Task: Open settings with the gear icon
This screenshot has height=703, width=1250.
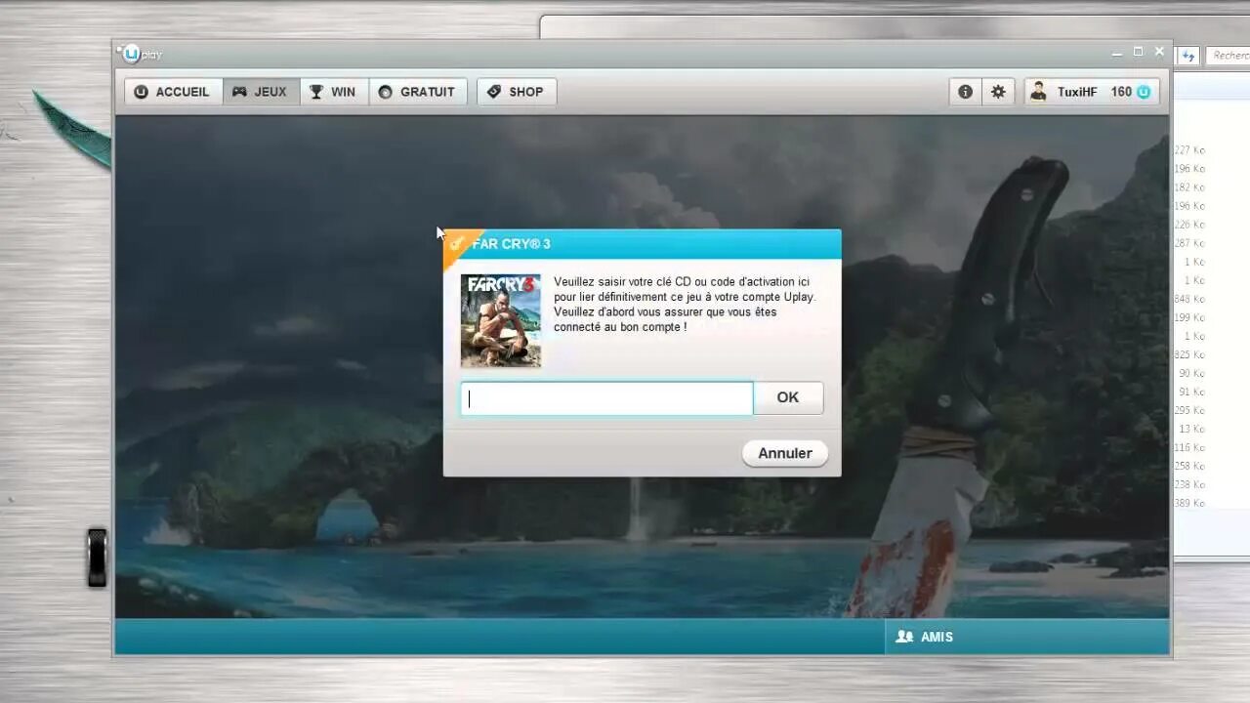Action: tap(997, 92)
